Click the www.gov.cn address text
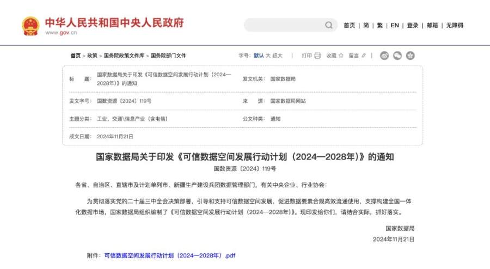This screenshot has width=490, height=269. (x=61, y=33)
